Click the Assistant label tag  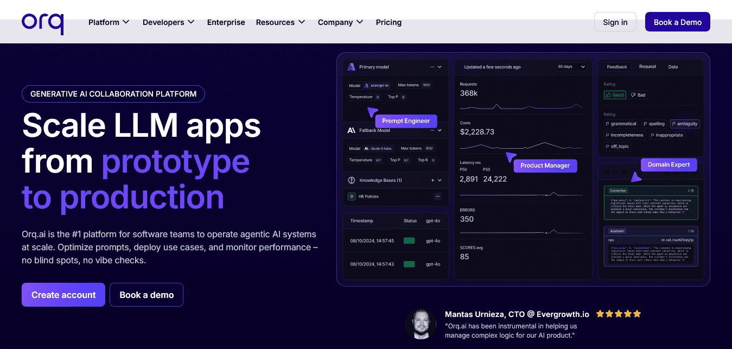point(618,231)
